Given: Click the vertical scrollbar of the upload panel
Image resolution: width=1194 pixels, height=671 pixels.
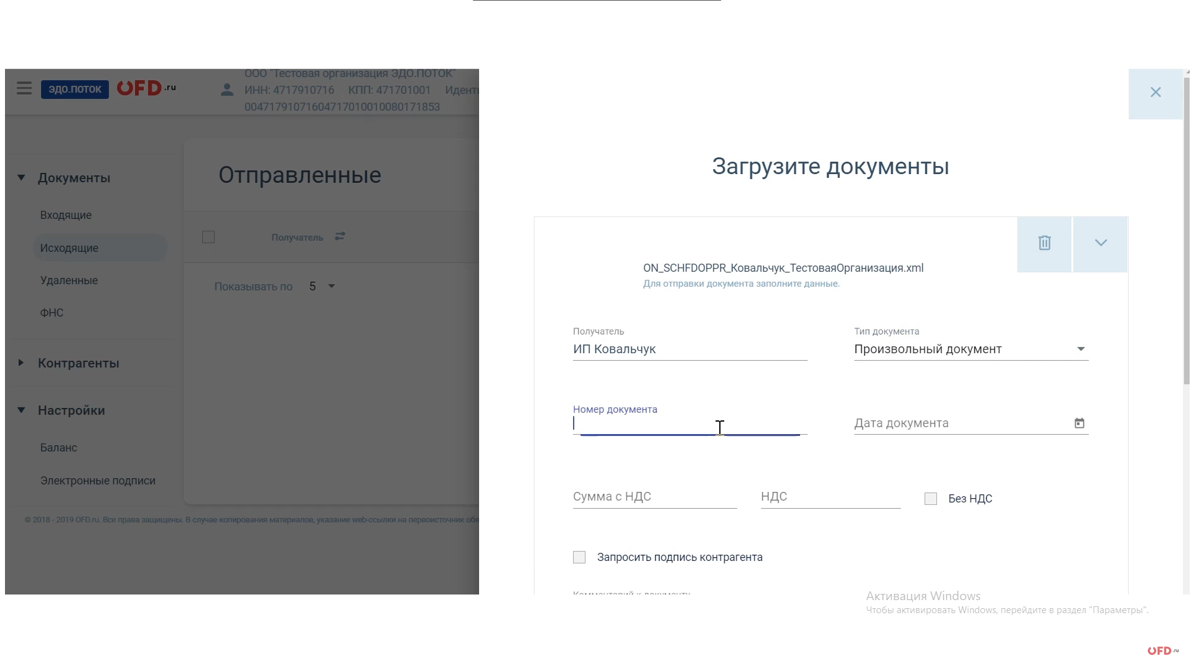Looking at the screenshot, I should coord(1186,230).
